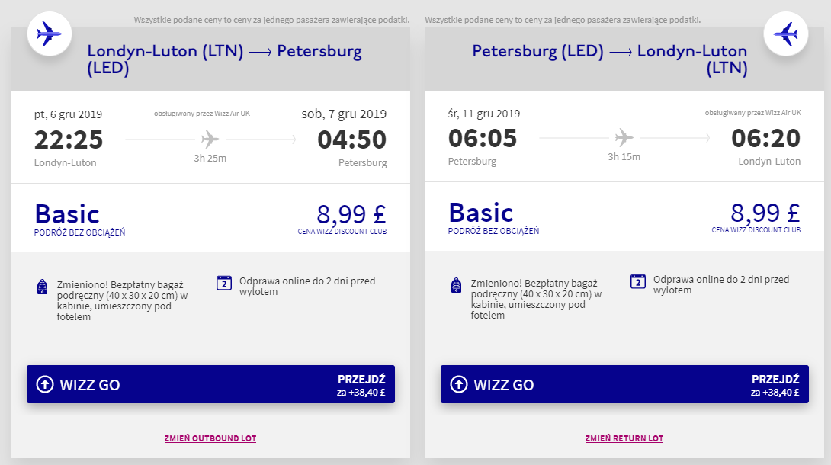Upgrade outbound flight via PRZEJDŹ +38,40 £
The image size is (831, 465).
[361, 385]
